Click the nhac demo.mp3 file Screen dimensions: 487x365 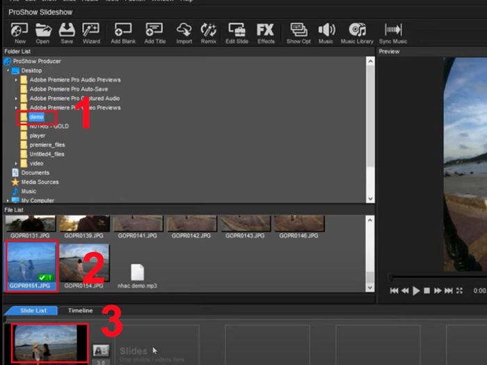(137, 275)
